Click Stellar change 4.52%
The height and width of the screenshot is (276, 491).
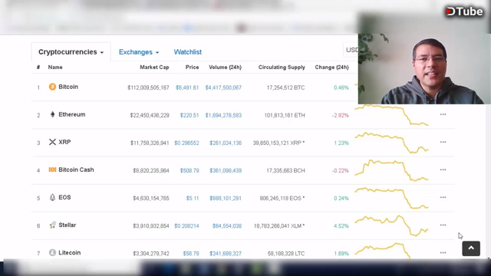coord(341,226)
